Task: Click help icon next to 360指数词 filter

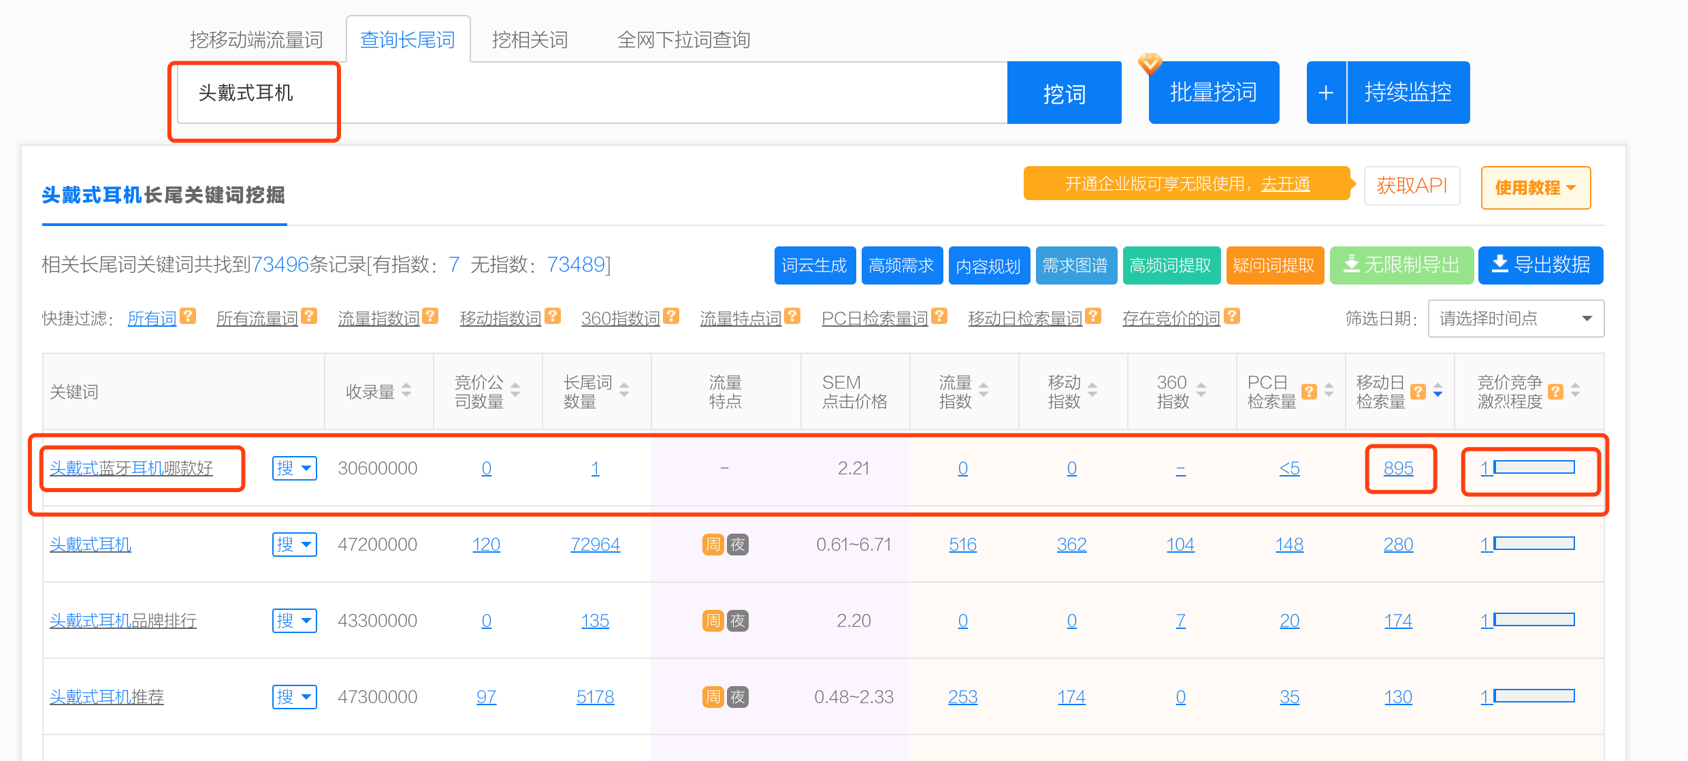Action: [671, 316]
